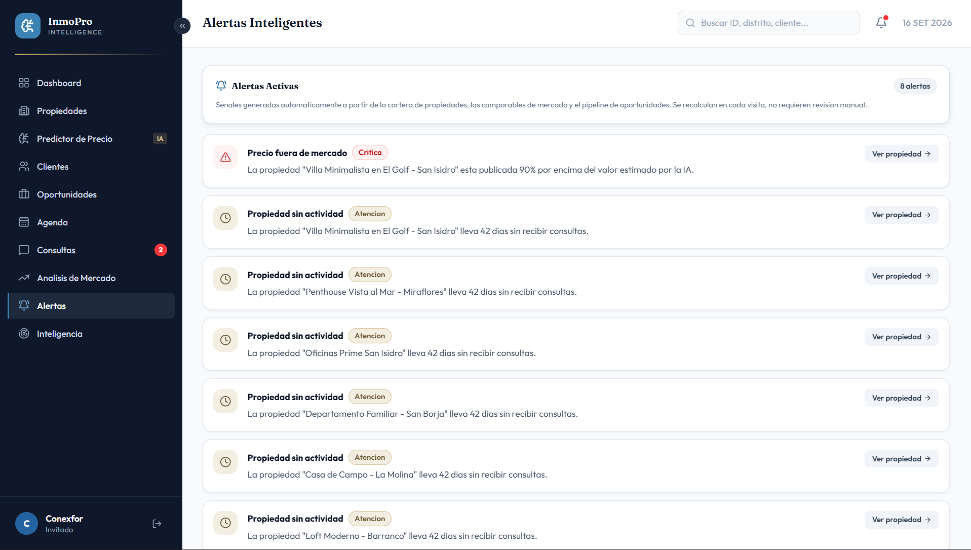Viewport: 971px width, 550px height.
Task: Click the Agenda calendar icon
Action: (24, 222)
